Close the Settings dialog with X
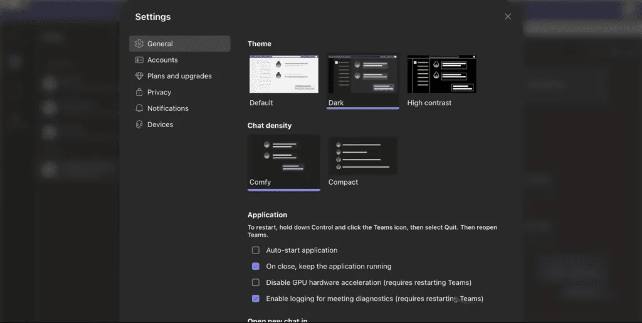The height and width of the screenshot is (323, 642). click(508, 17)
